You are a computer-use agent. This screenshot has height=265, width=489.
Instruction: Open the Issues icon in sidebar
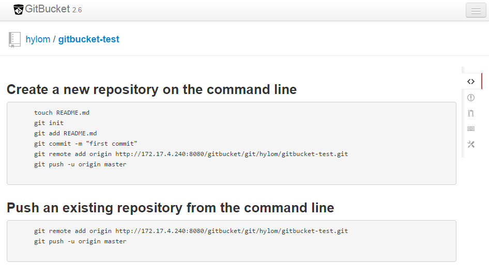[471, 98]
